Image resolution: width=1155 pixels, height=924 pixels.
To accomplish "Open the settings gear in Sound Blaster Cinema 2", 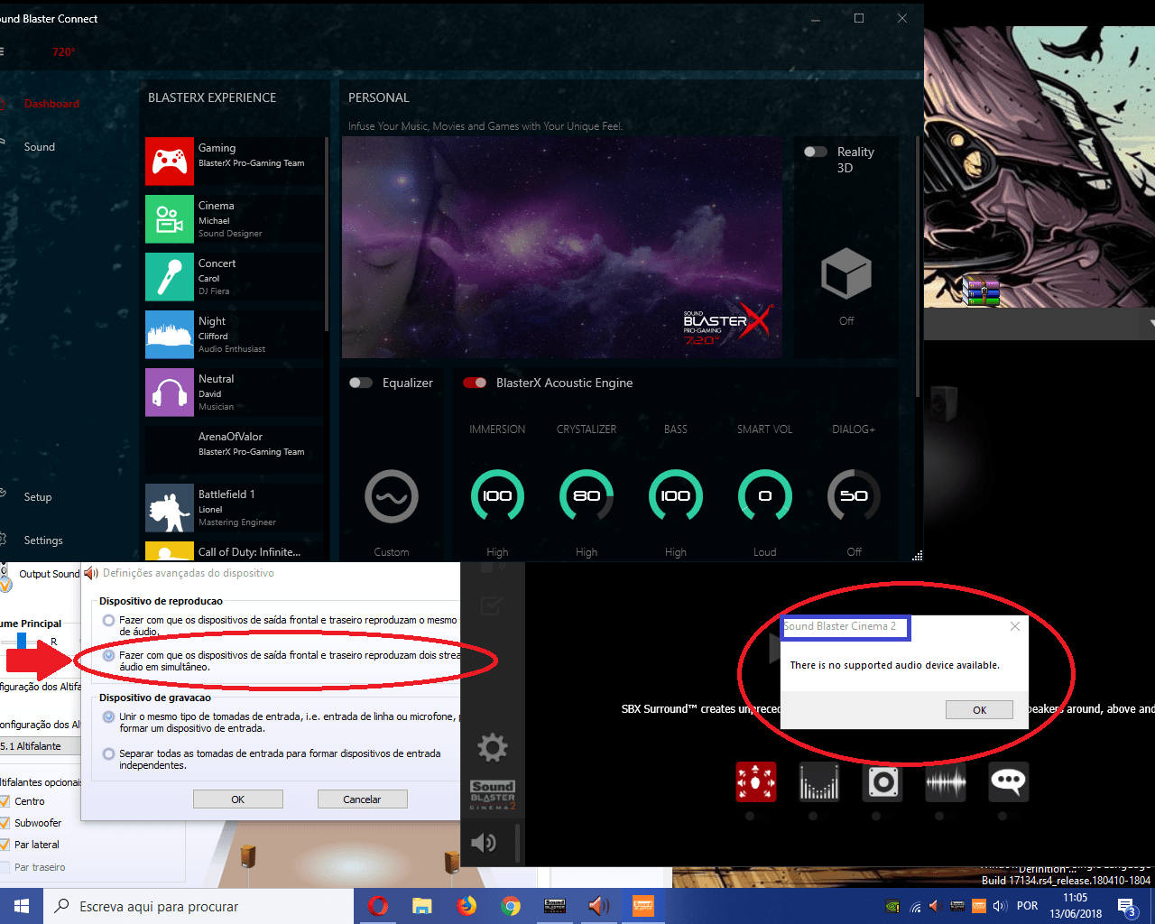I will point(492,747).
